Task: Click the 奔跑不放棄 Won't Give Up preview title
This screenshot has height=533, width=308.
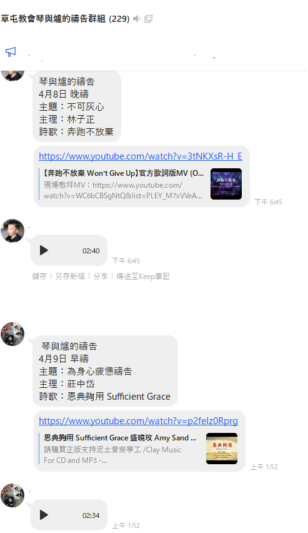Action: [123, 173]
